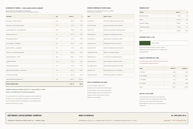Image resolution: width=193 pixels, height=129 pixels.
Task: Click the 'TEN.' column header in schedule
Action: [57, 17]
